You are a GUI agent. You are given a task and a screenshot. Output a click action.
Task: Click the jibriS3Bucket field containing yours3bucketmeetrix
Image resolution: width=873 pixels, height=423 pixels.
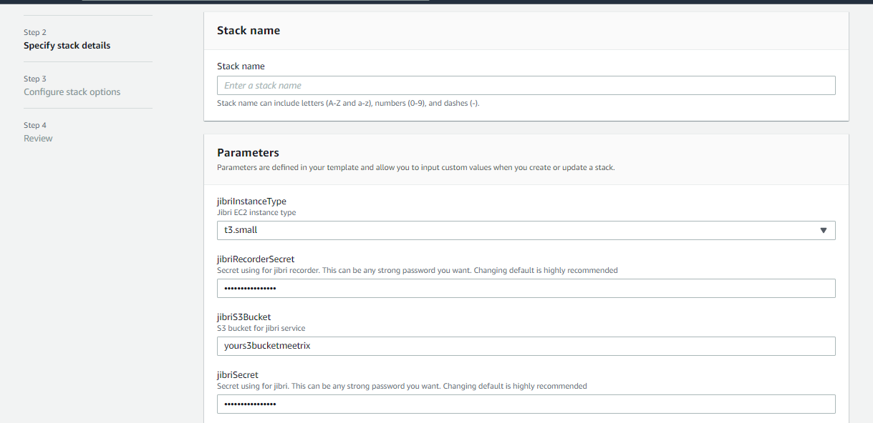point(526,346)
